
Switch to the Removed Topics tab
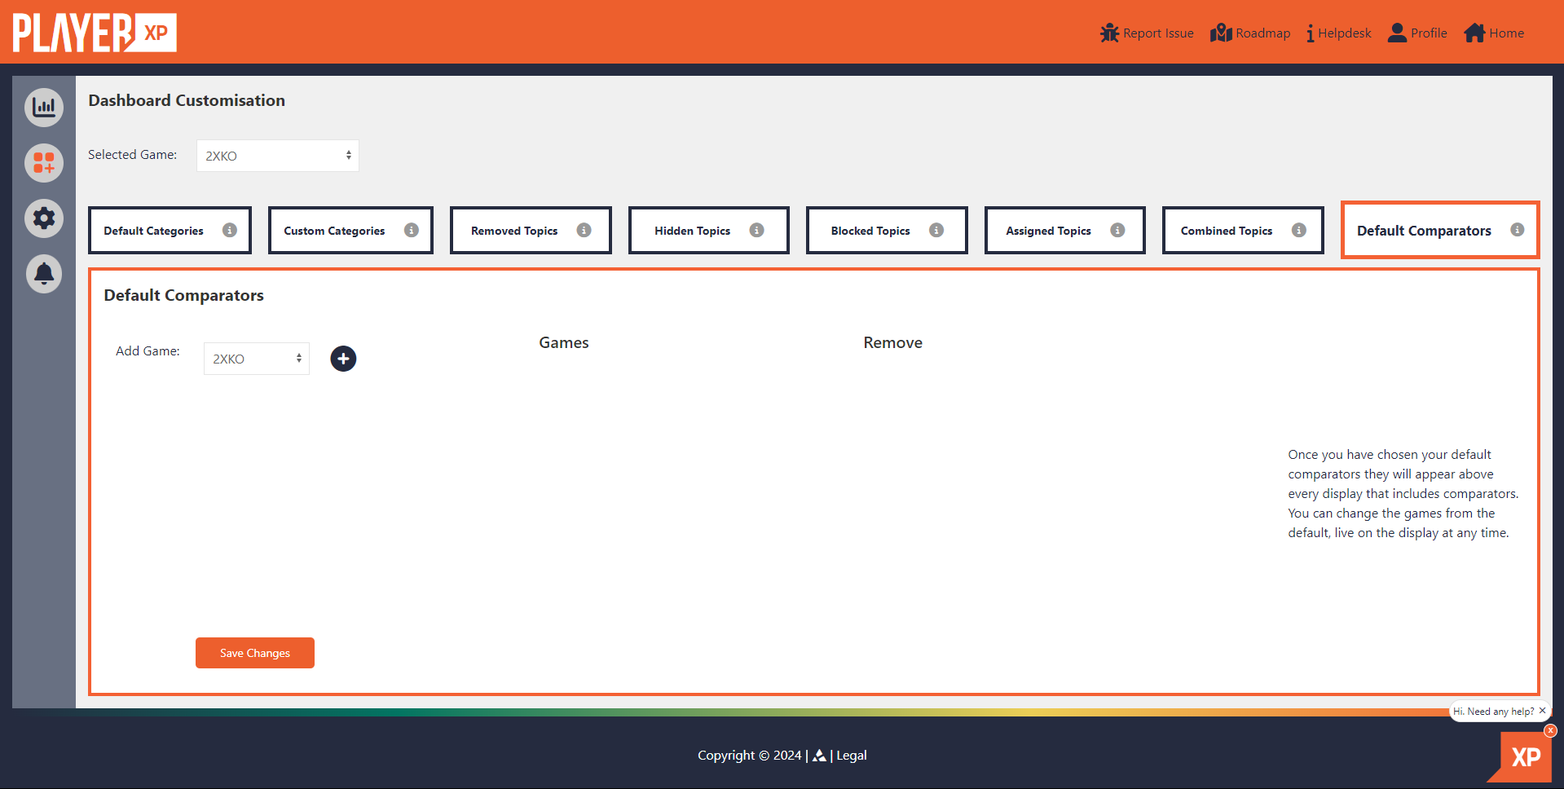tap(531, 230)
